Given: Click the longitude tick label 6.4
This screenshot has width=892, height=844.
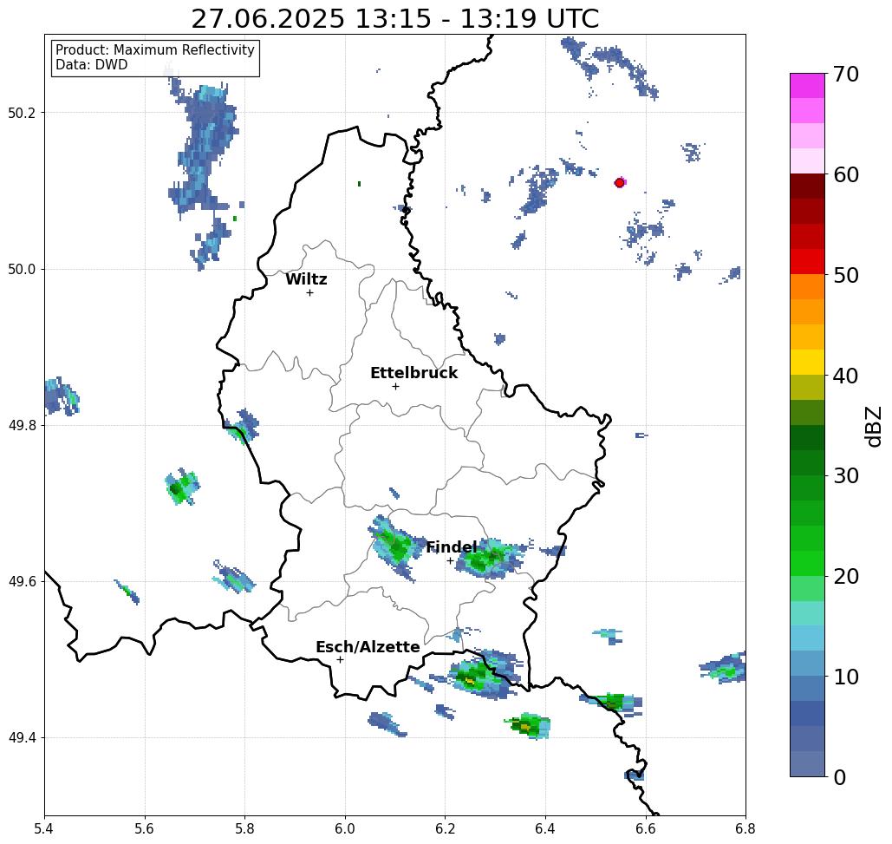Looking at the screenshot, I should click(545, 828).
